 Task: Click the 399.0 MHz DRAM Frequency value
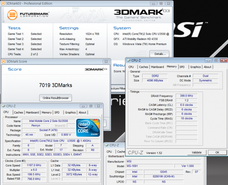[x=186, y=96]
